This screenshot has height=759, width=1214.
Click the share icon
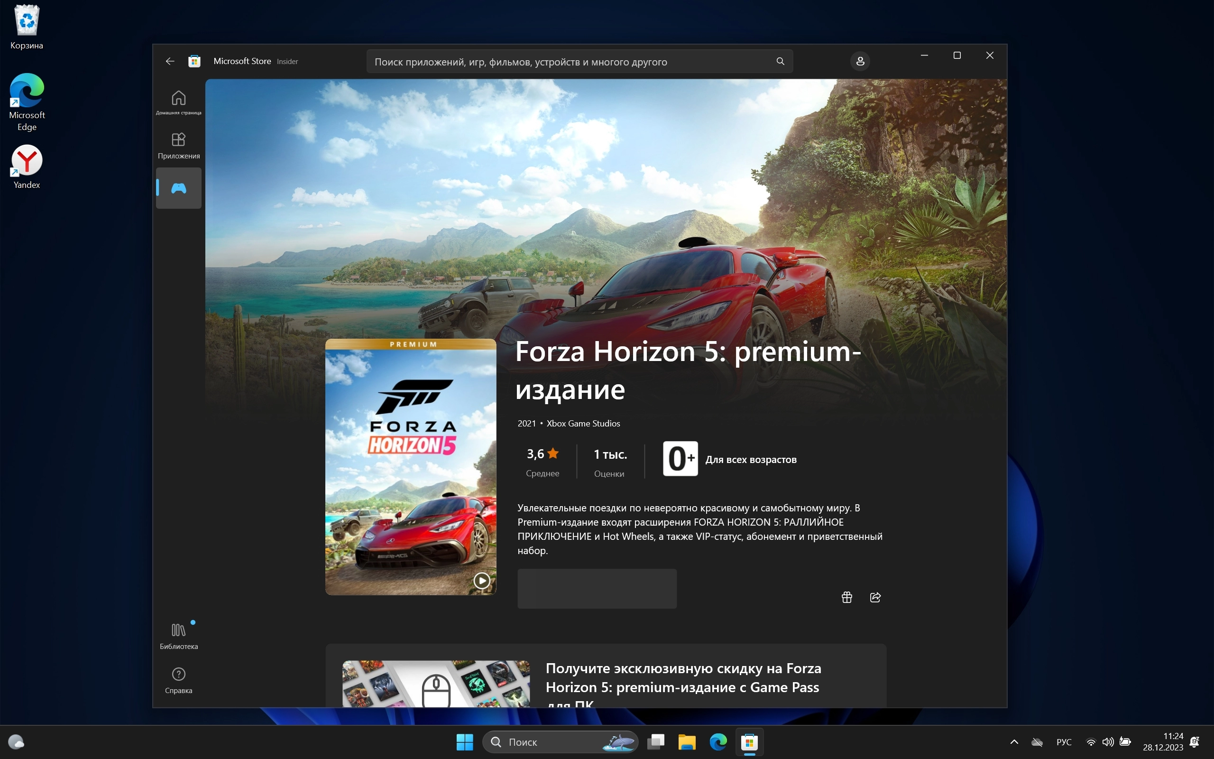tap(875, 597)
